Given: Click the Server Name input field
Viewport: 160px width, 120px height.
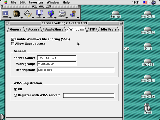Looking at the screenshot, I should click(57, 58).
